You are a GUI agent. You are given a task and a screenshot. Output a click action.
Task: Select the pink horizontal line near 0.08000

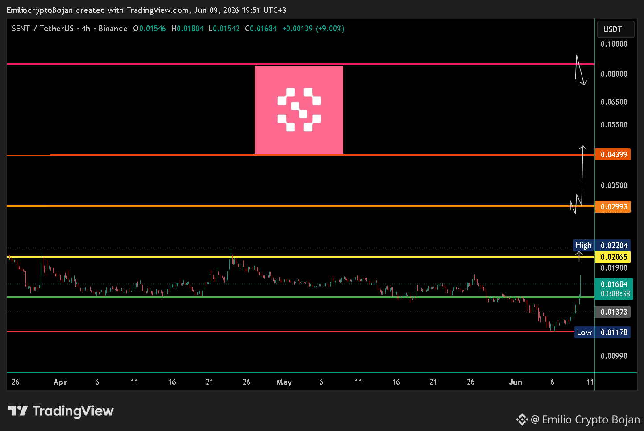[x=300, y=64]
